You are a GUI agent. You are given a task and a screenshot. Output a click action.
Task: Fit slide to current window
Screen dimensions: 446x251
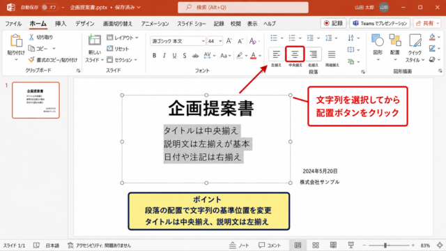440,245
